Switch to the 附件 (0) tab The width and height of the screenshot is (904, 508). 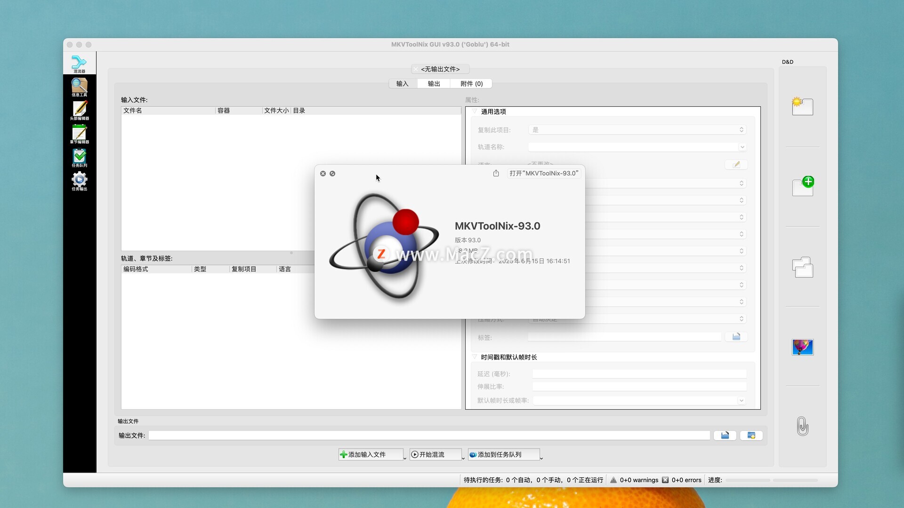[471, 84]
